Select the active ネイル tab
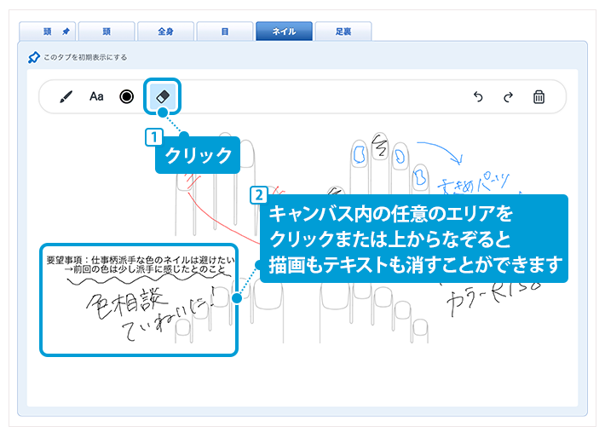Image resolution: width=605 pixels, height=438 pixels. pos(283,32)
